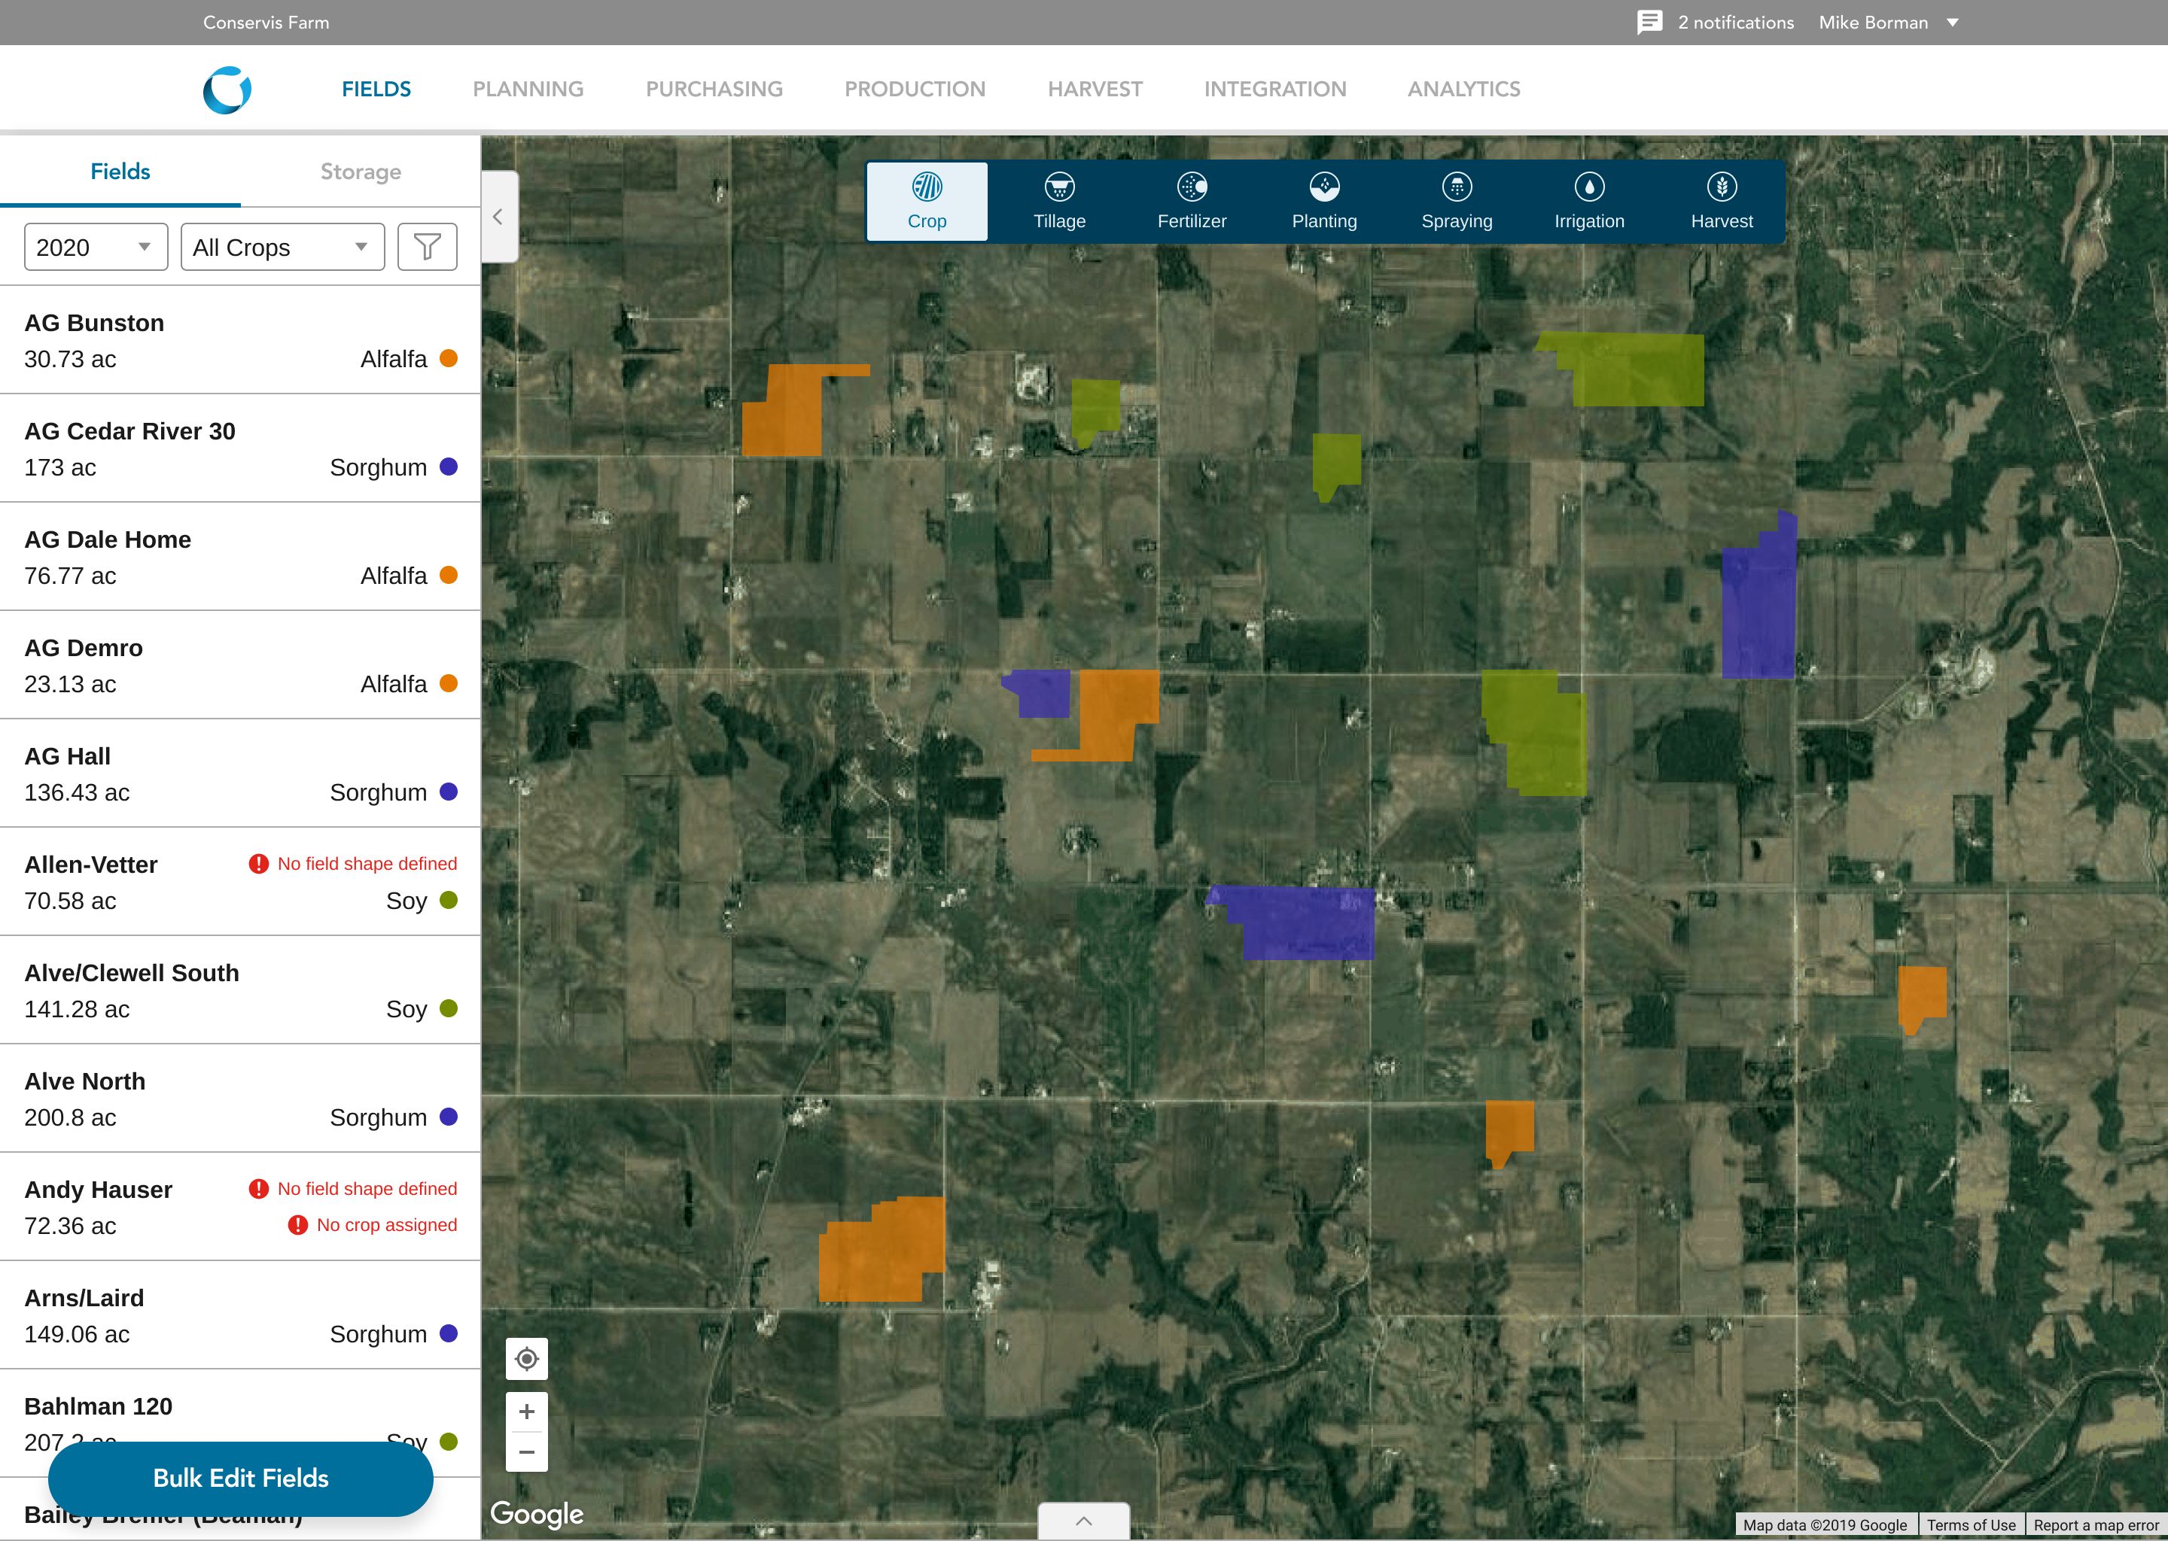Select the Bahlman 120 field row
This screenshot has height=1541, width=2168.
coord(240,1424)
